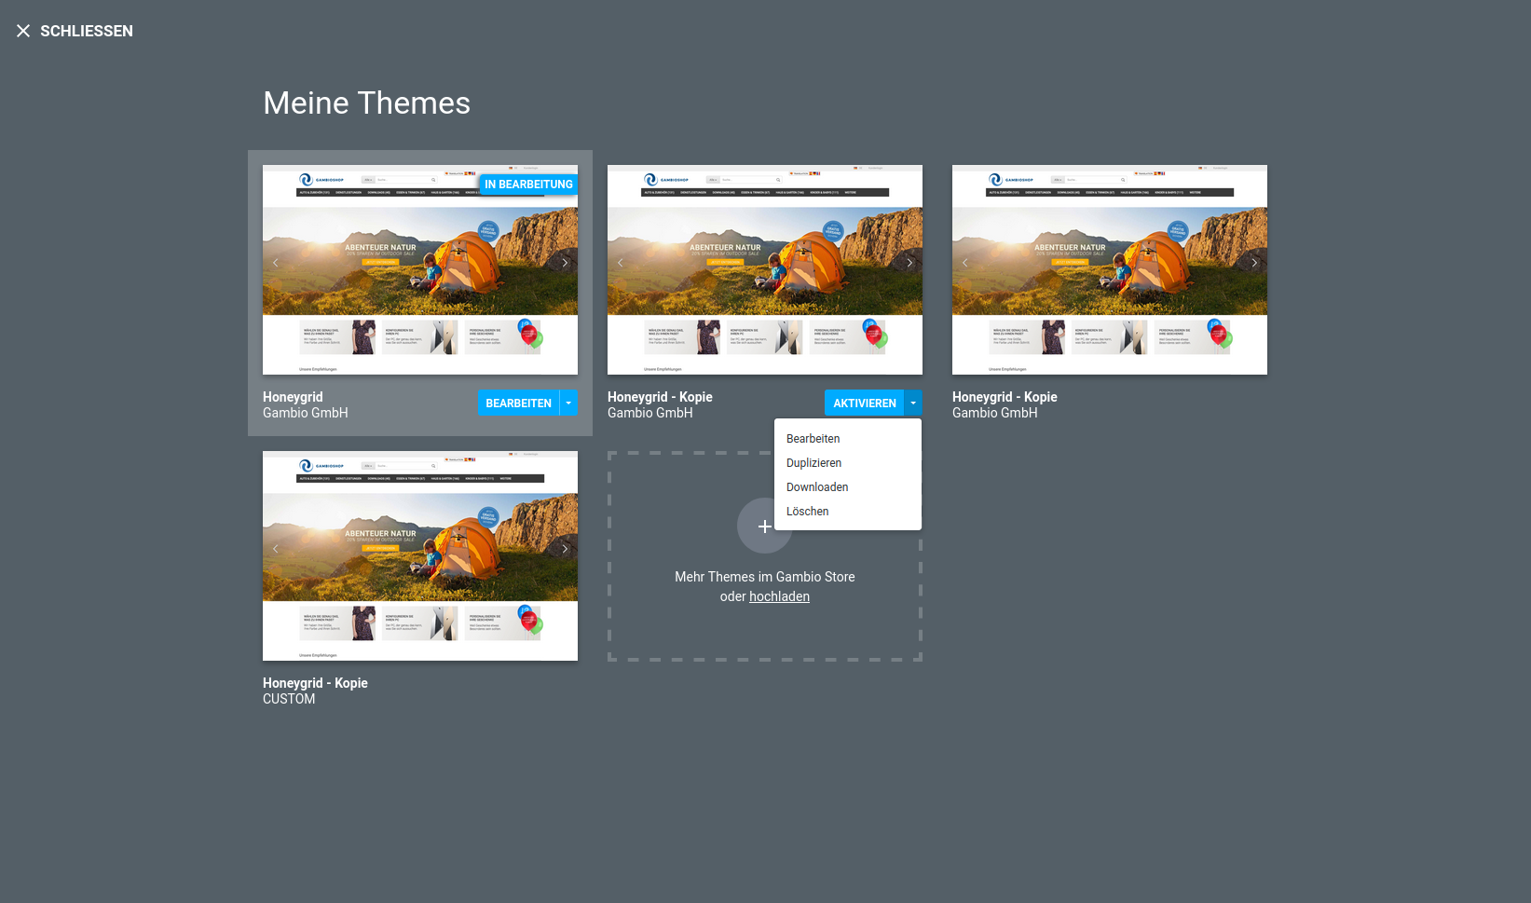Viewport: 1531px width, 903px height.
Task: Click the Honeygrid - Kopie title above CUSTOM
Action: click(315, 683)
